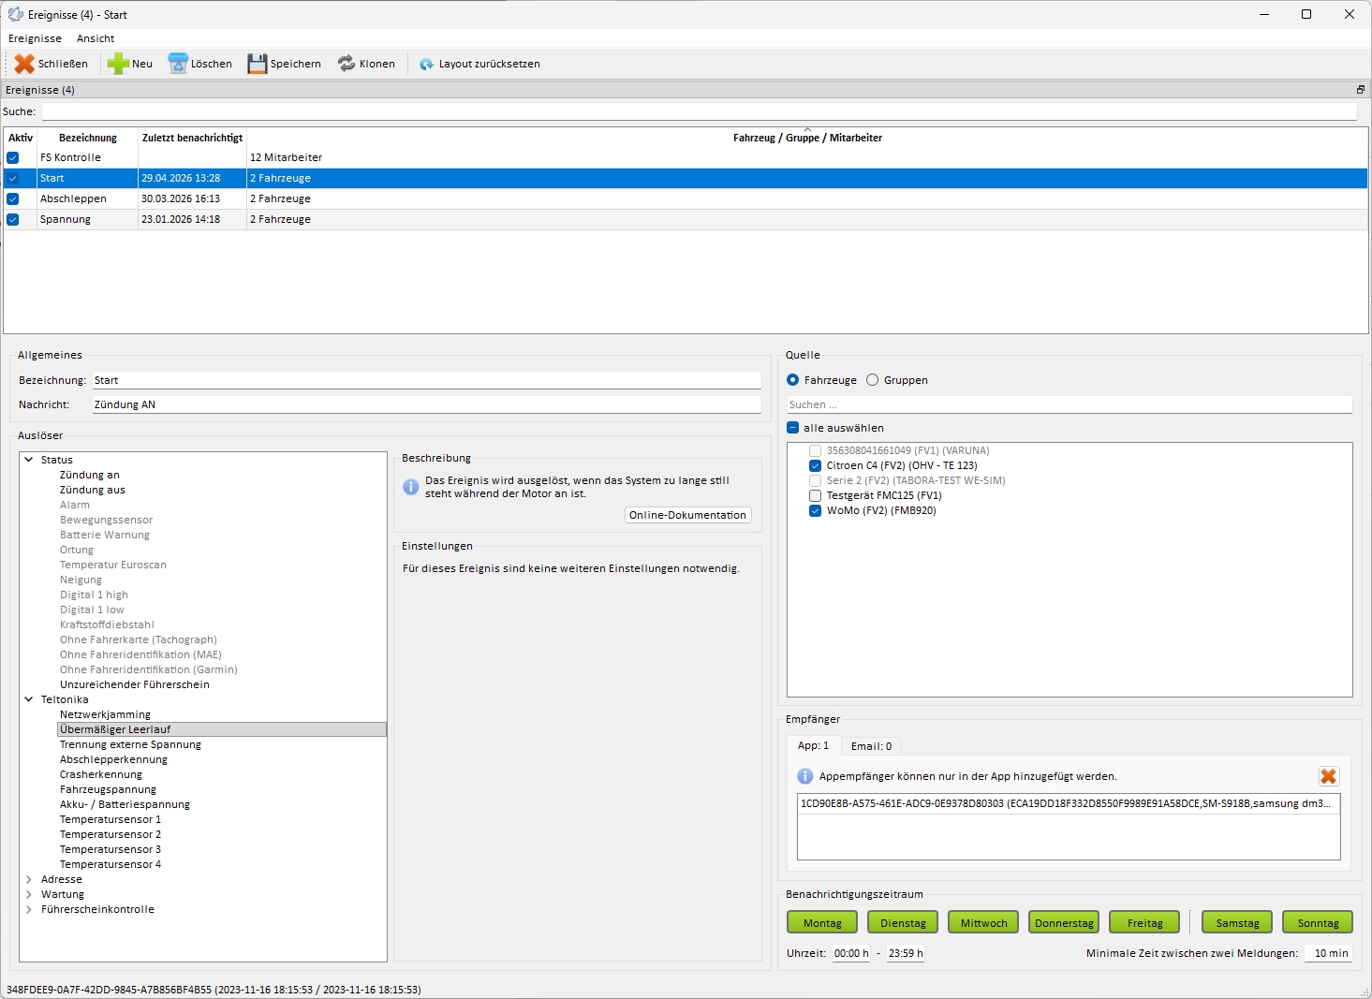
Task: Toggle the Samstag day button
Action: coord(1237,922)
